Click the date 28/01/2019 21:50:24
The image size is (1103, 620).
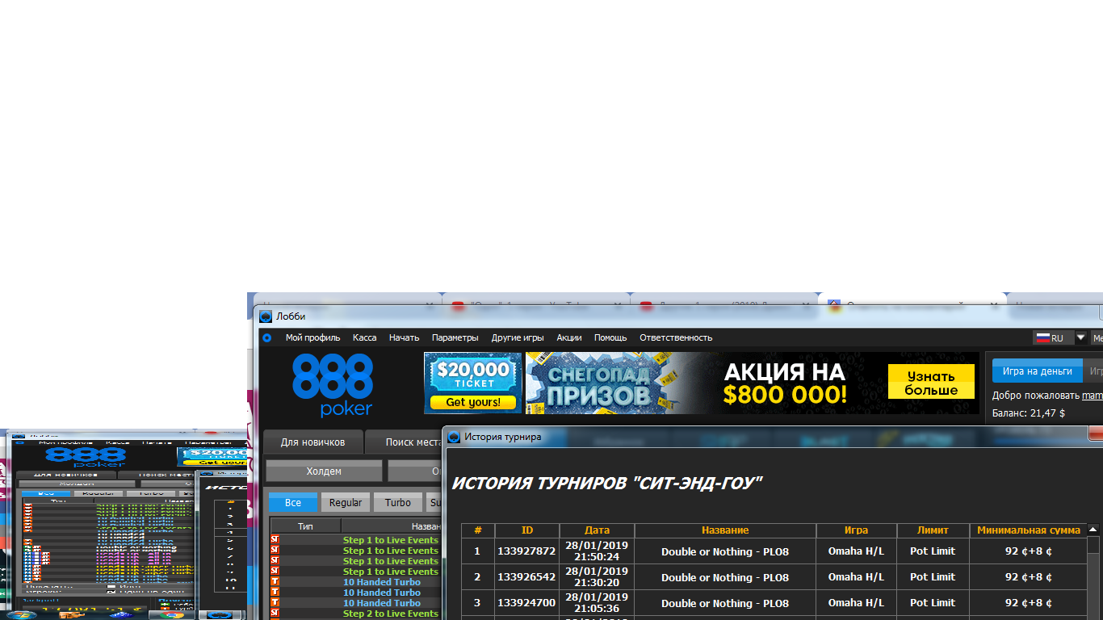click(x=597, y=551)
